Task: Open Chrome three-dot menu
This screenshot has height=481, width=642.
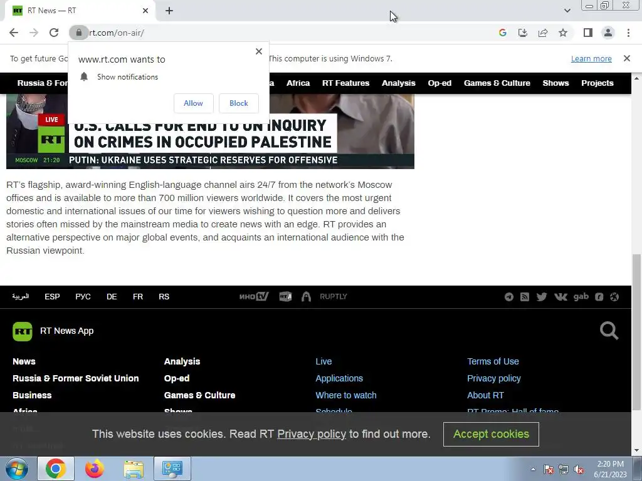Action: point(628,33)
